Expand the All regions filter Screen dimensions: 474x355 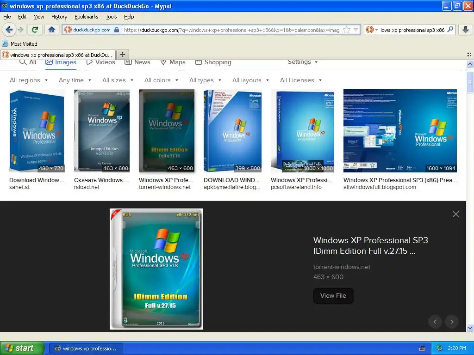point(29,80)
